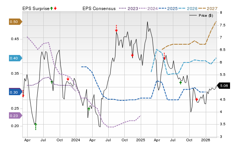This screenshot has height=142, width=239.
Task: Click the 2026 label on the time axis
Action: [205, 140]
